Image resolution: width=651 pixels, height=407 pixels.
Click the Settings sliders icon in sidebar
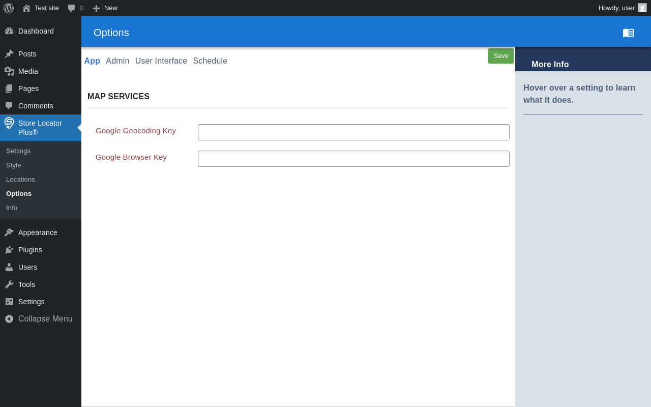[x=9, y=302]
